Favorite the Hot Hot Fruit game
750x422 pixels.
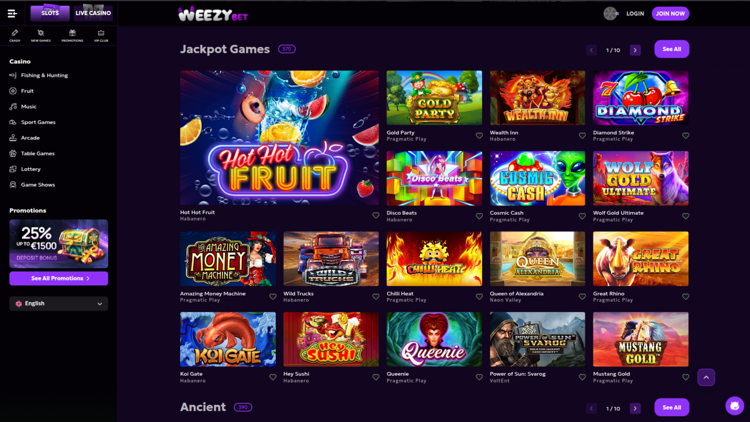pos(375,215)
